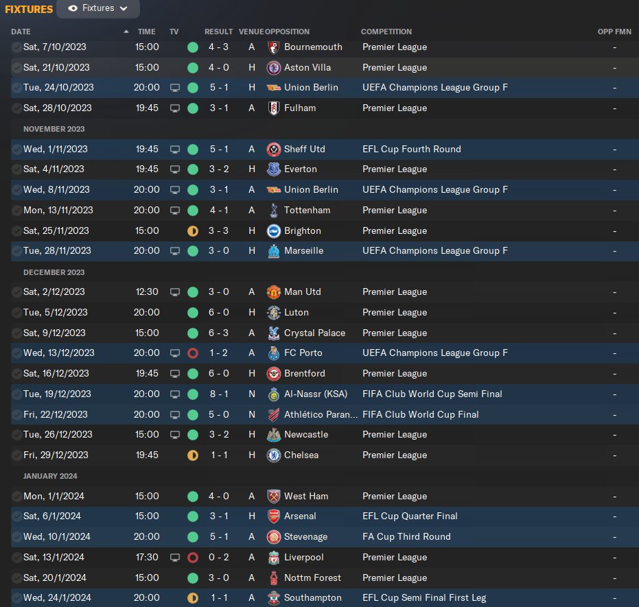Image resolution: width=639 pixels, height=607 pixels.
Task: Toggle the checkmark for Wed, 1/11/2023 fixture
Action: click(16, 150)
